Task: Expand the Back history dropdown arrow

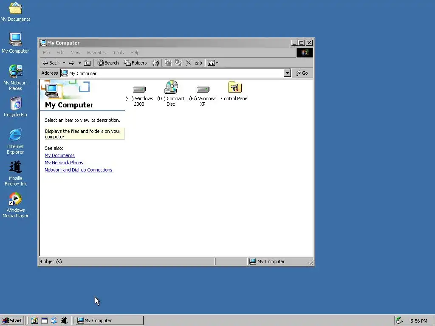Action: coord(64,63)
